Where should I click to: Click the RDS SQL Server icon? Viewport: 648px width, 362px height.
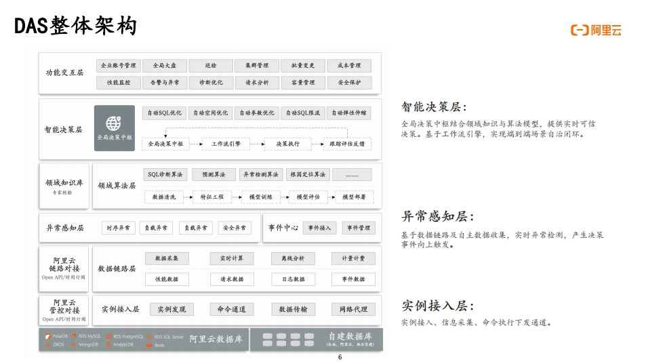coord(150,336)
